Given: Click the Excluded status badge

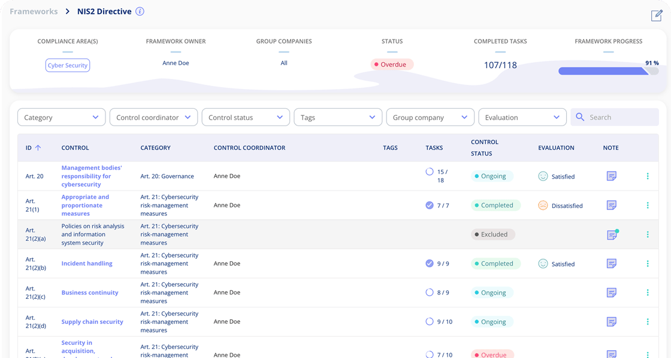Looking at the screenshot, I should (493, 234).
